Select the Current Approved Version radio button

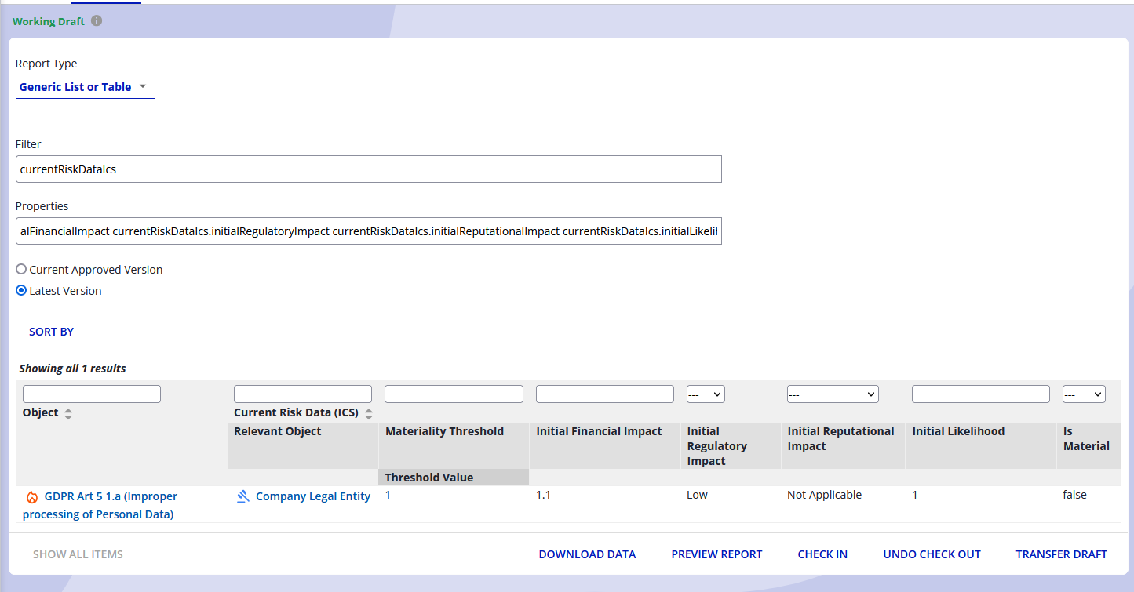click(22, 270)
